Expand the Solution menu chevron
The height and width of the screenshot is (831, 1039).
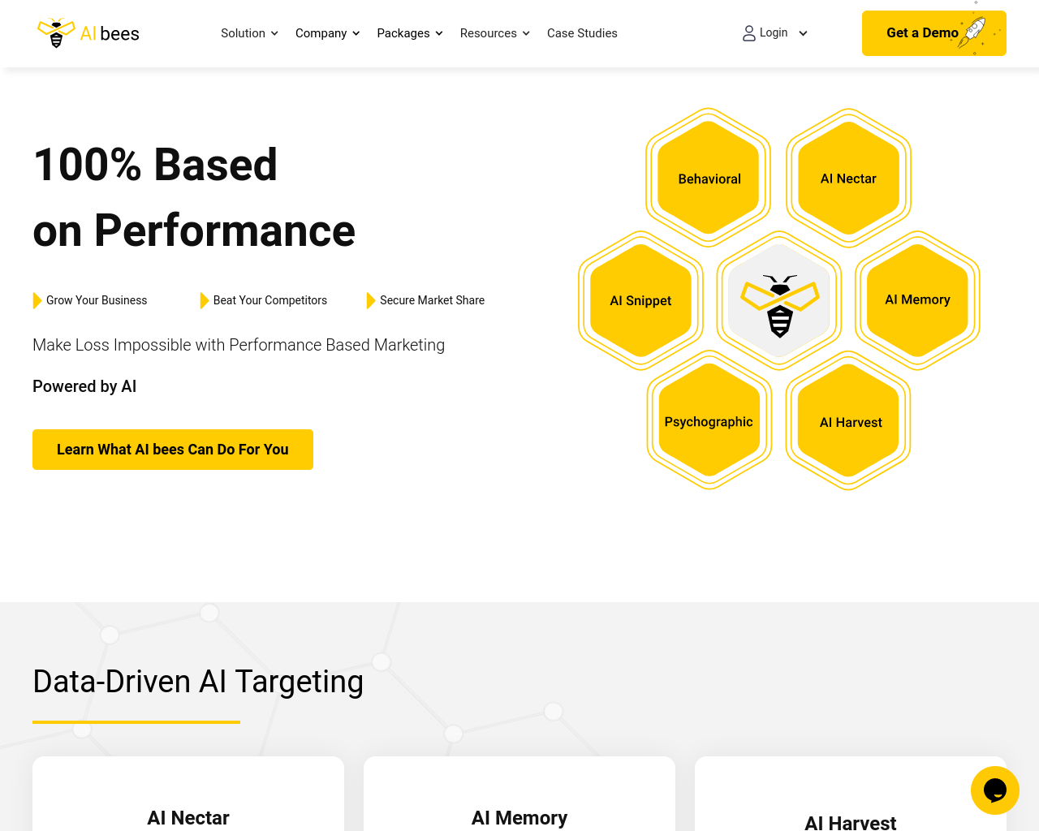tap(274, 33)
